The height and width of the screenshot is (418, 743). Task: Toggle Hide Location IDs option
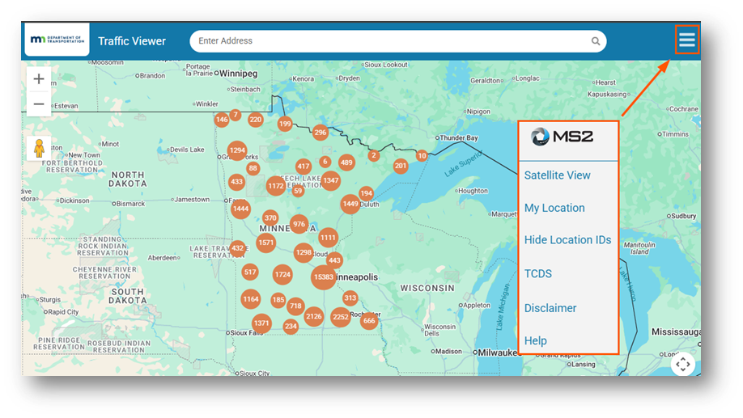pyautogui.click(x=567, y=240)
